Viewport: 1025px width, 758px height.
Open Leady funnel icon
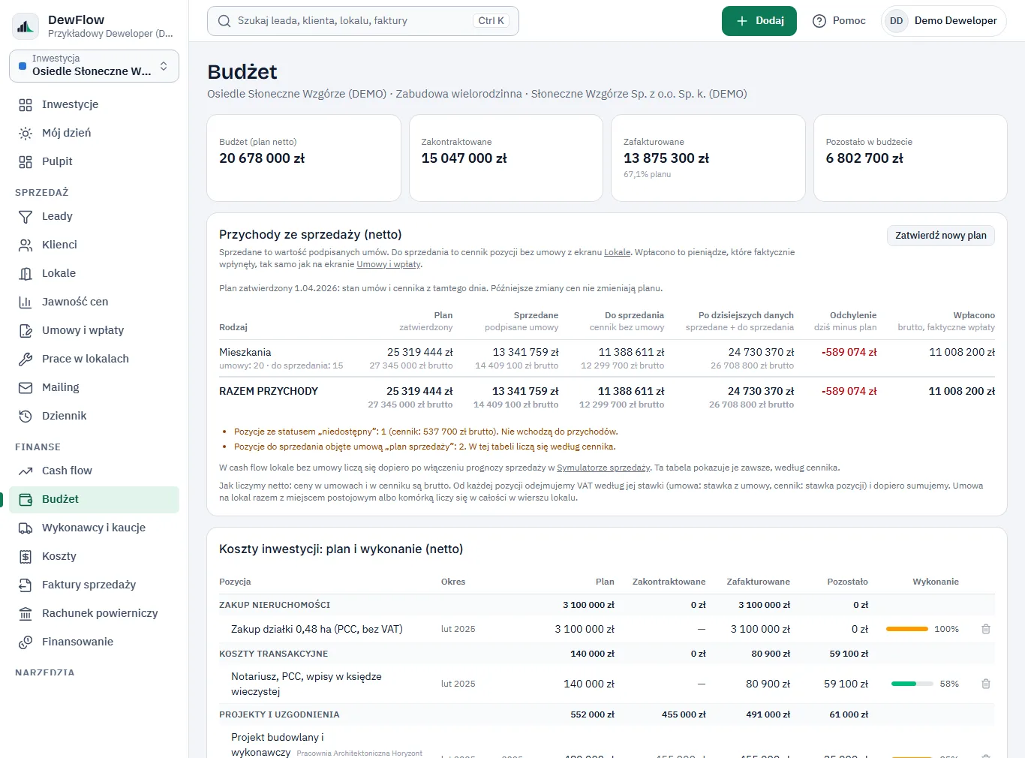[x=26, y=216]
